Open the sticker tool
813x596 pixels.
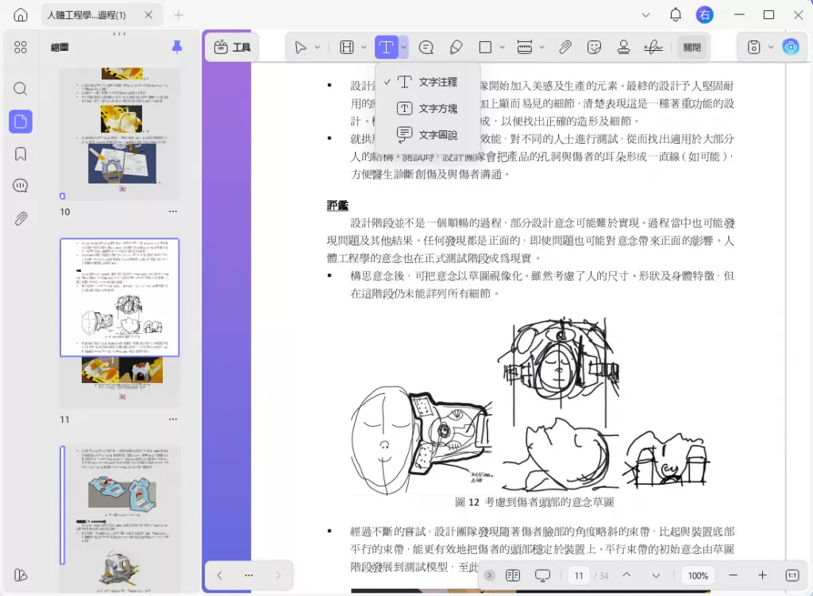[594, 47]
